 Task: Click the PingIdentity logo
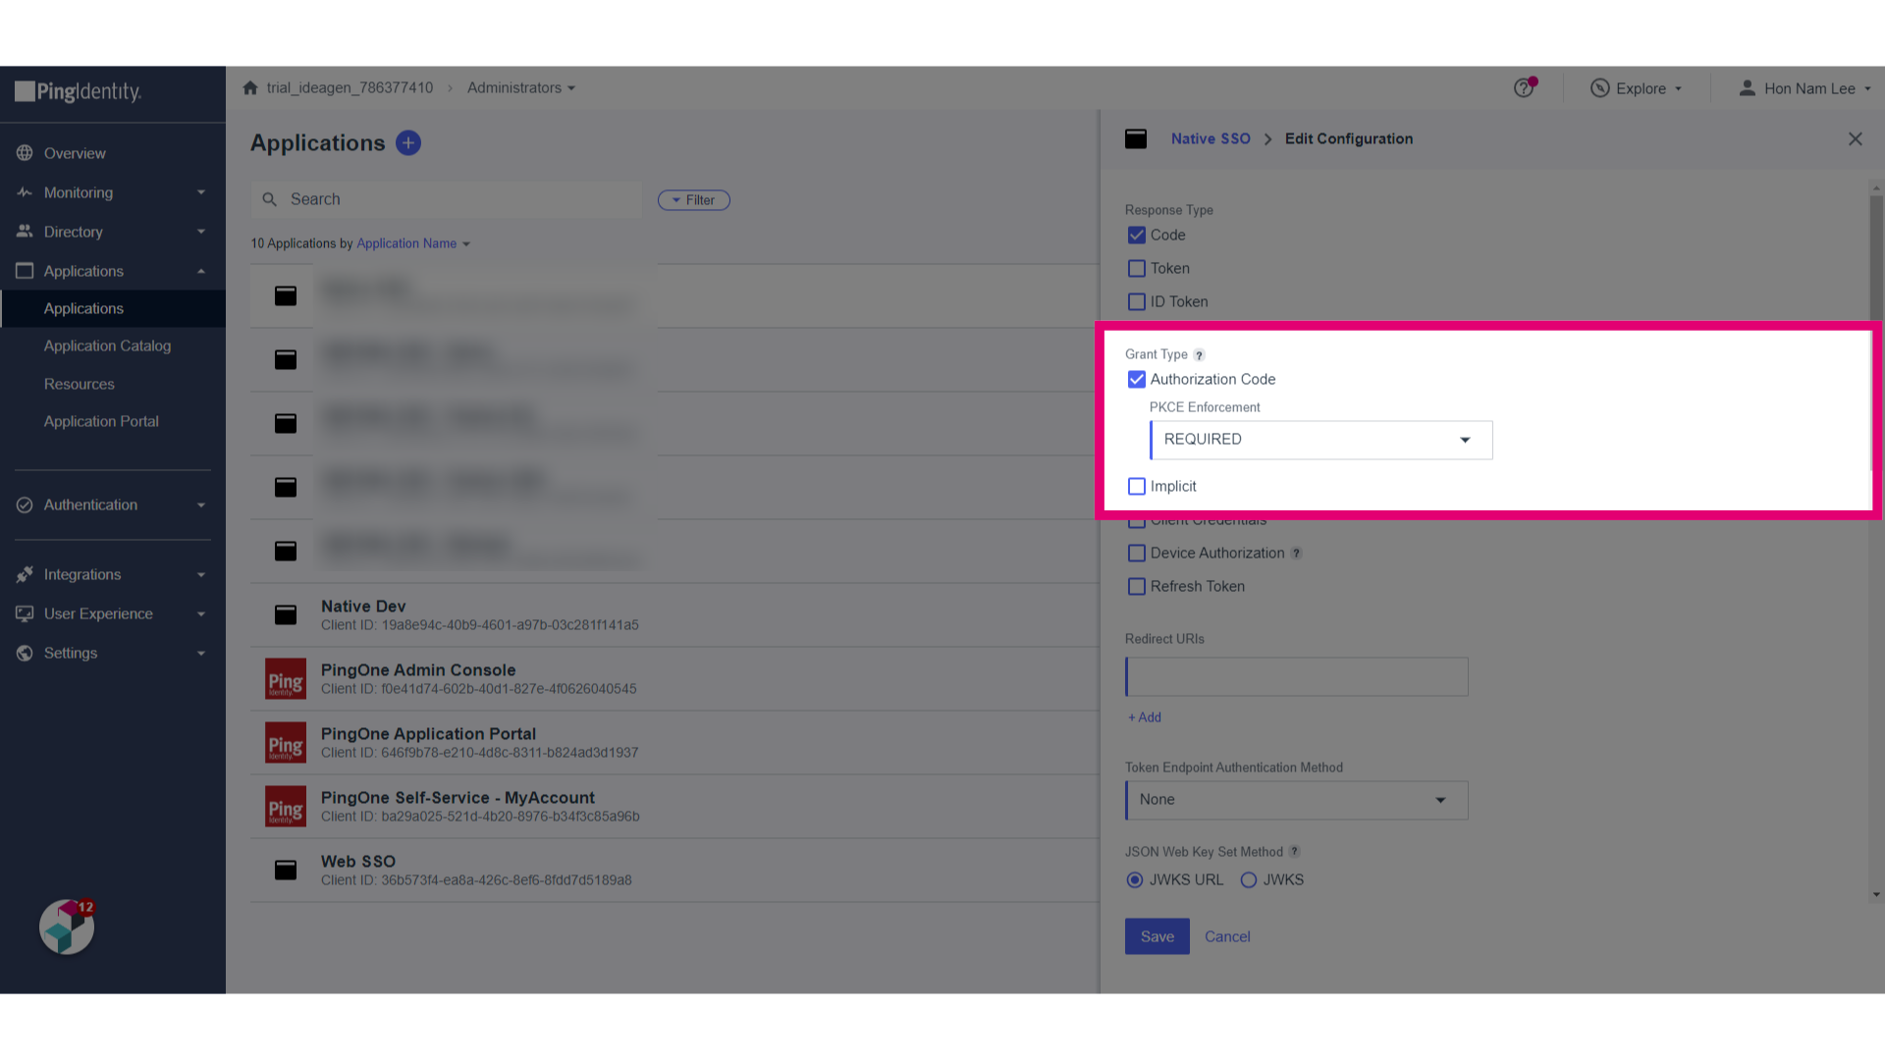point(79,92)
